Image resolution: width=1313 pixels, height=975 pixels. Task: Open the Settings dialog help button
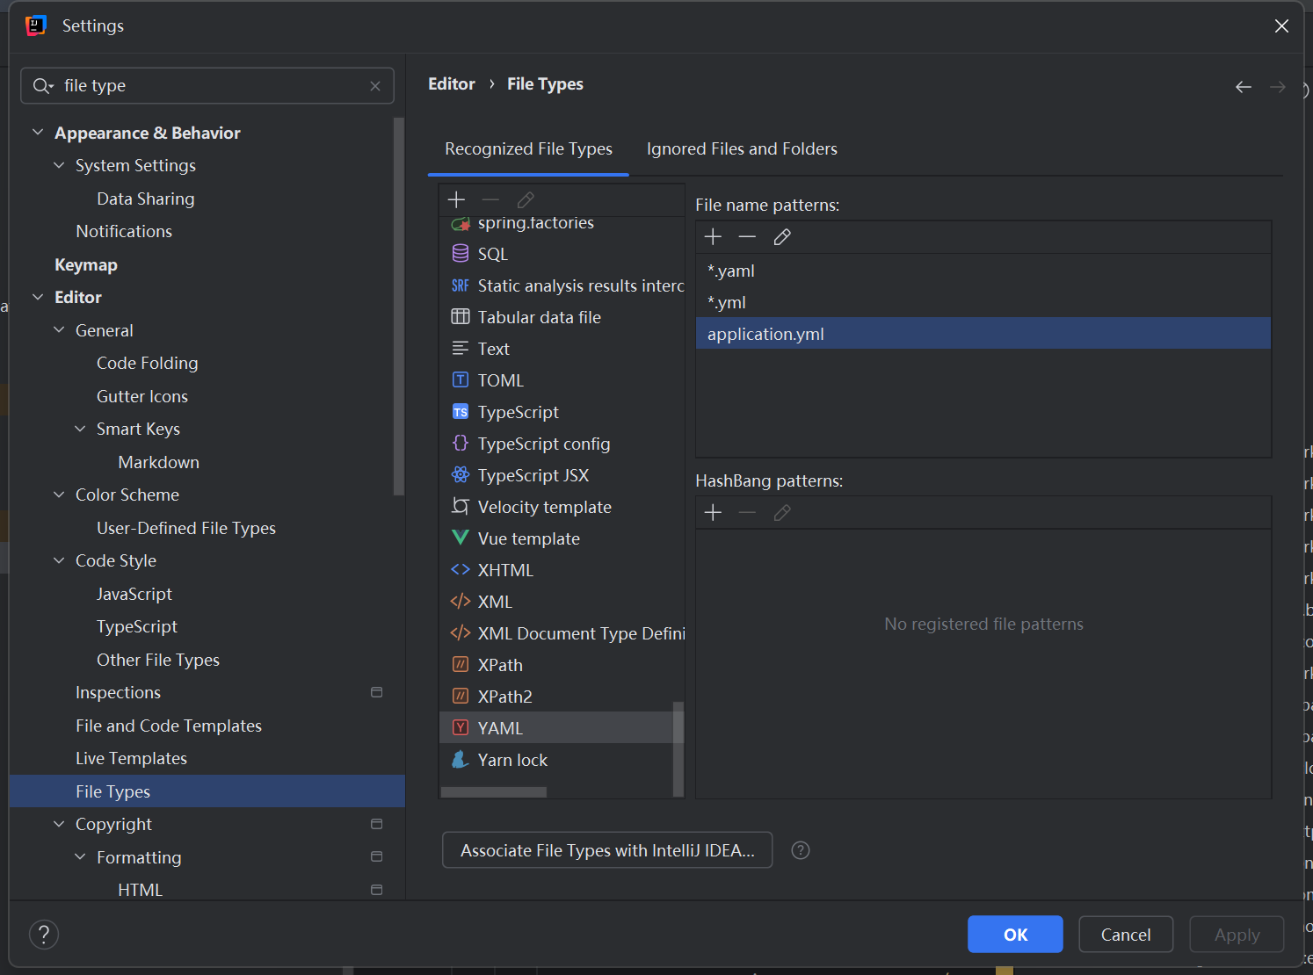point(44,935)
